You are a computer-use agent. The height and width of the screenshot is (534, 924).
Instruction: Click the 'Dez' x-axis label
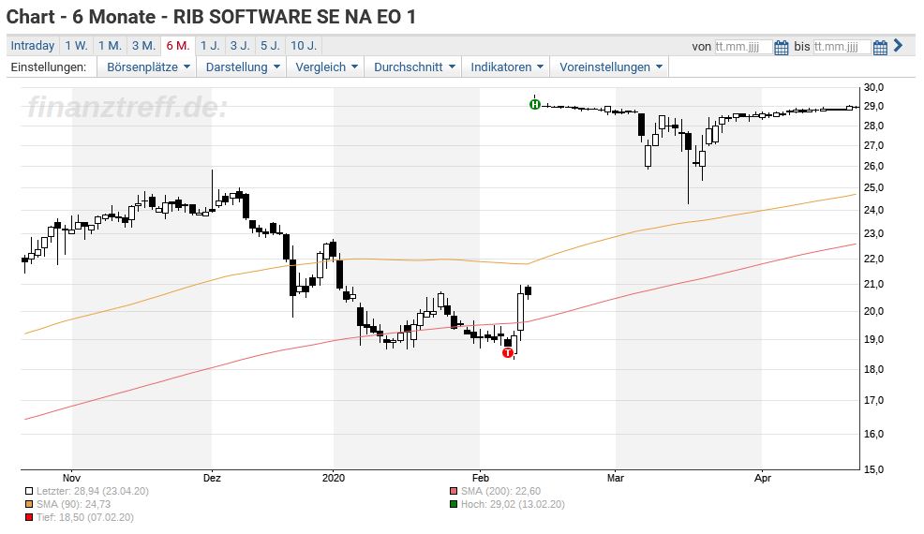(x=212, y=478)
